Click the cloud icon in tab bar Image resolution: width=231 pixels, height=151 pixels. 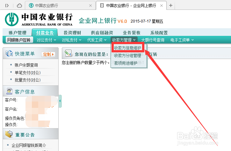19,6
